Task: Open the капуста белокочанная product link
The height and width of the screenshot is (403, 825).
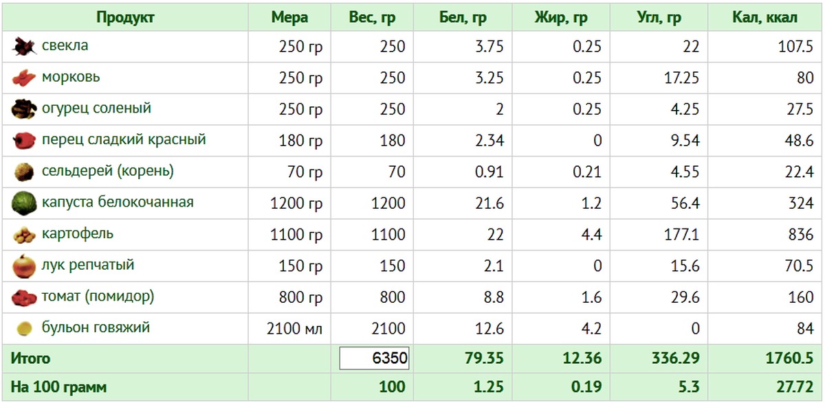Action: point(118,203)
